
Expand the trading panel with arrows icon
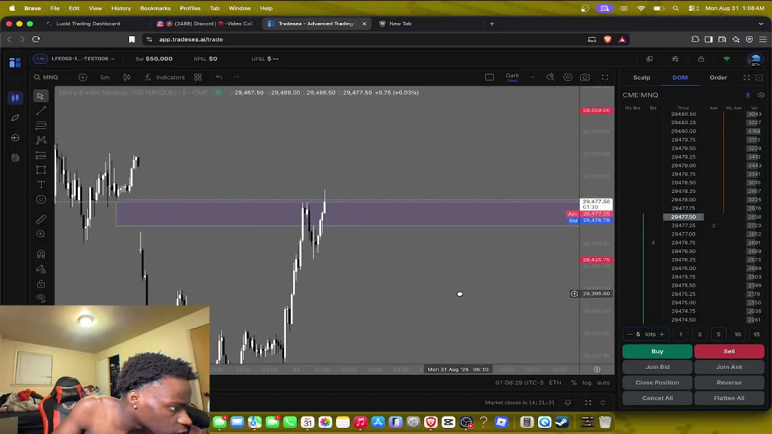[747, 77]
